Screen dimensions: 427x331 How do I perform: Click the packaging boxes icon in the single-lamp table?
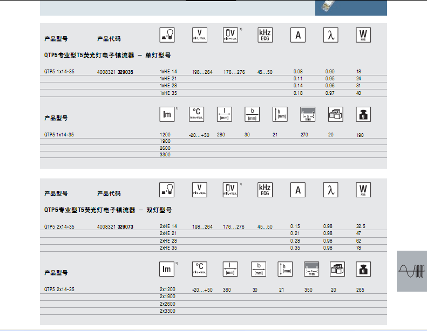tap(336, 114)
